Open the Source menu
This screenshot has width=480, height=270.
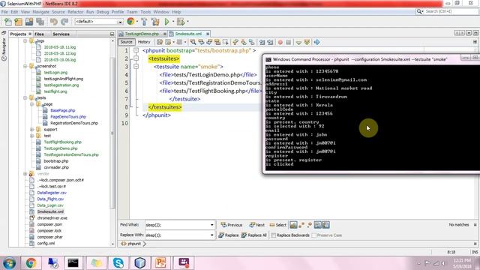58,12
